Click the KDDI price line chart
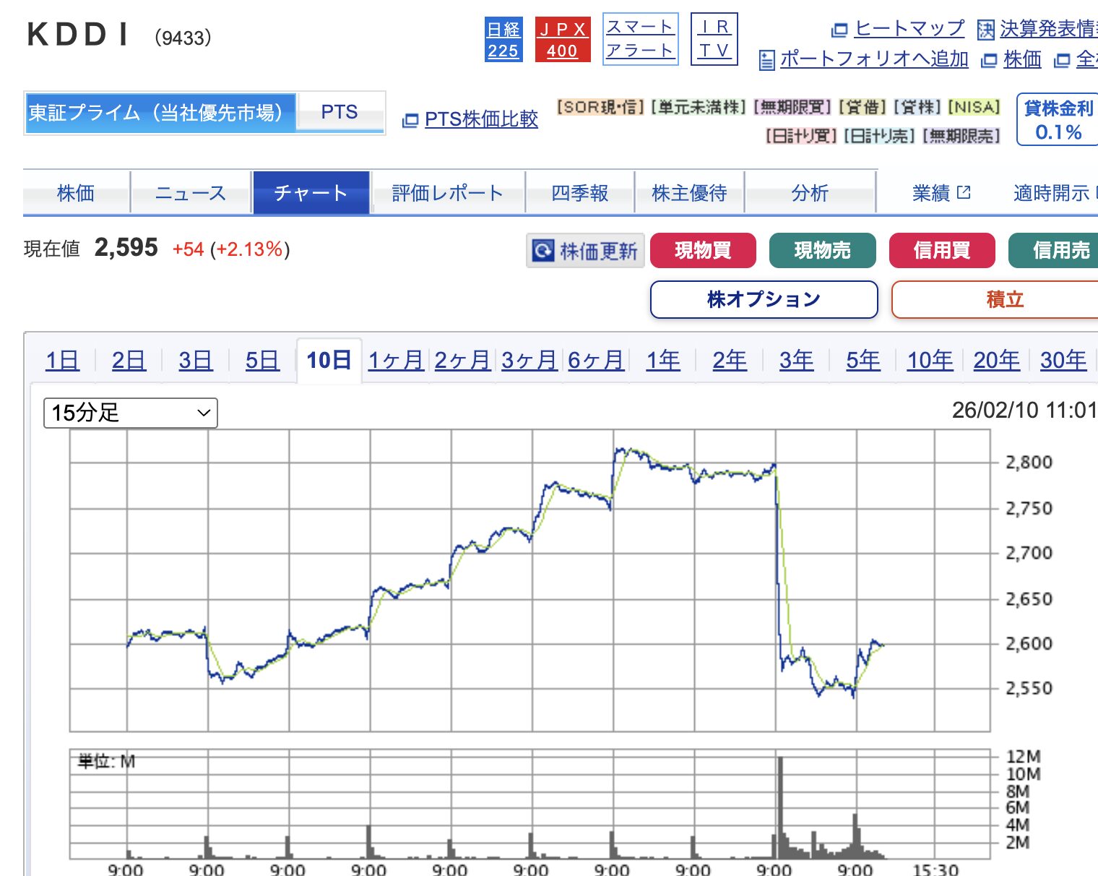The height and width of the screenshot is (876, 1098). pyautogui.click(x=529, y=580)
